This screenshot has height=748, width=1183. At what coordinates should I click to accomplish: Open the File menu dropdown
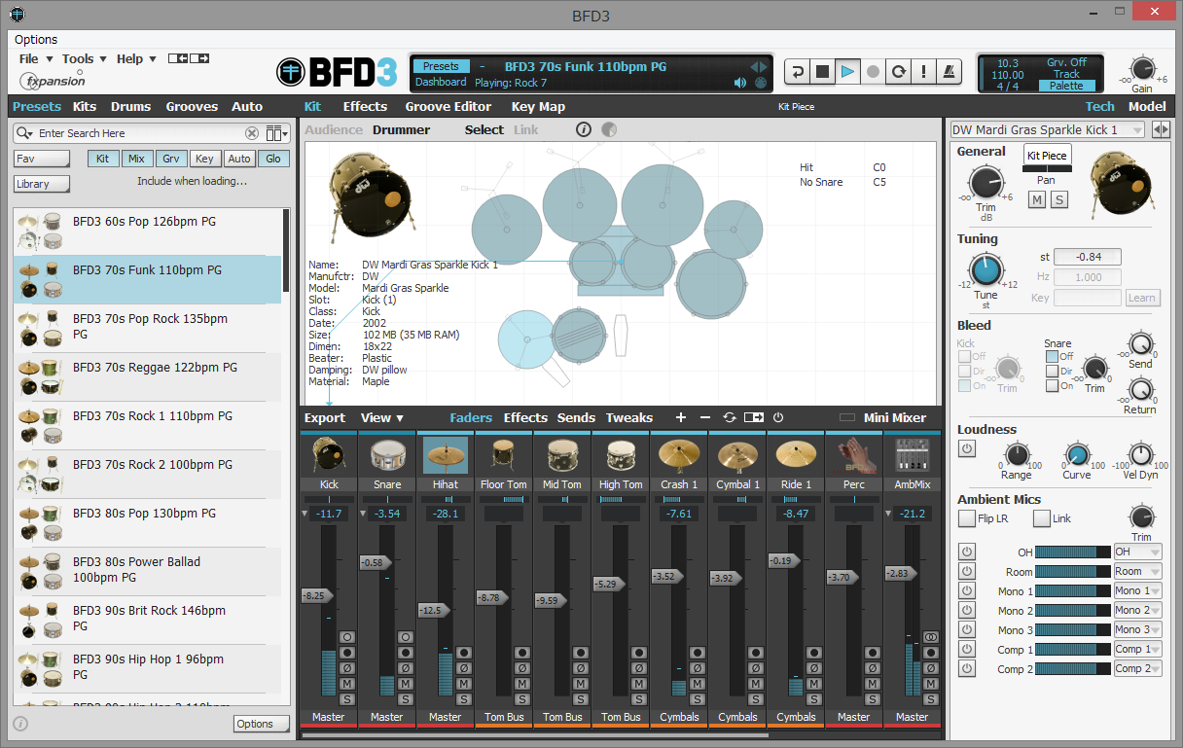34,58
